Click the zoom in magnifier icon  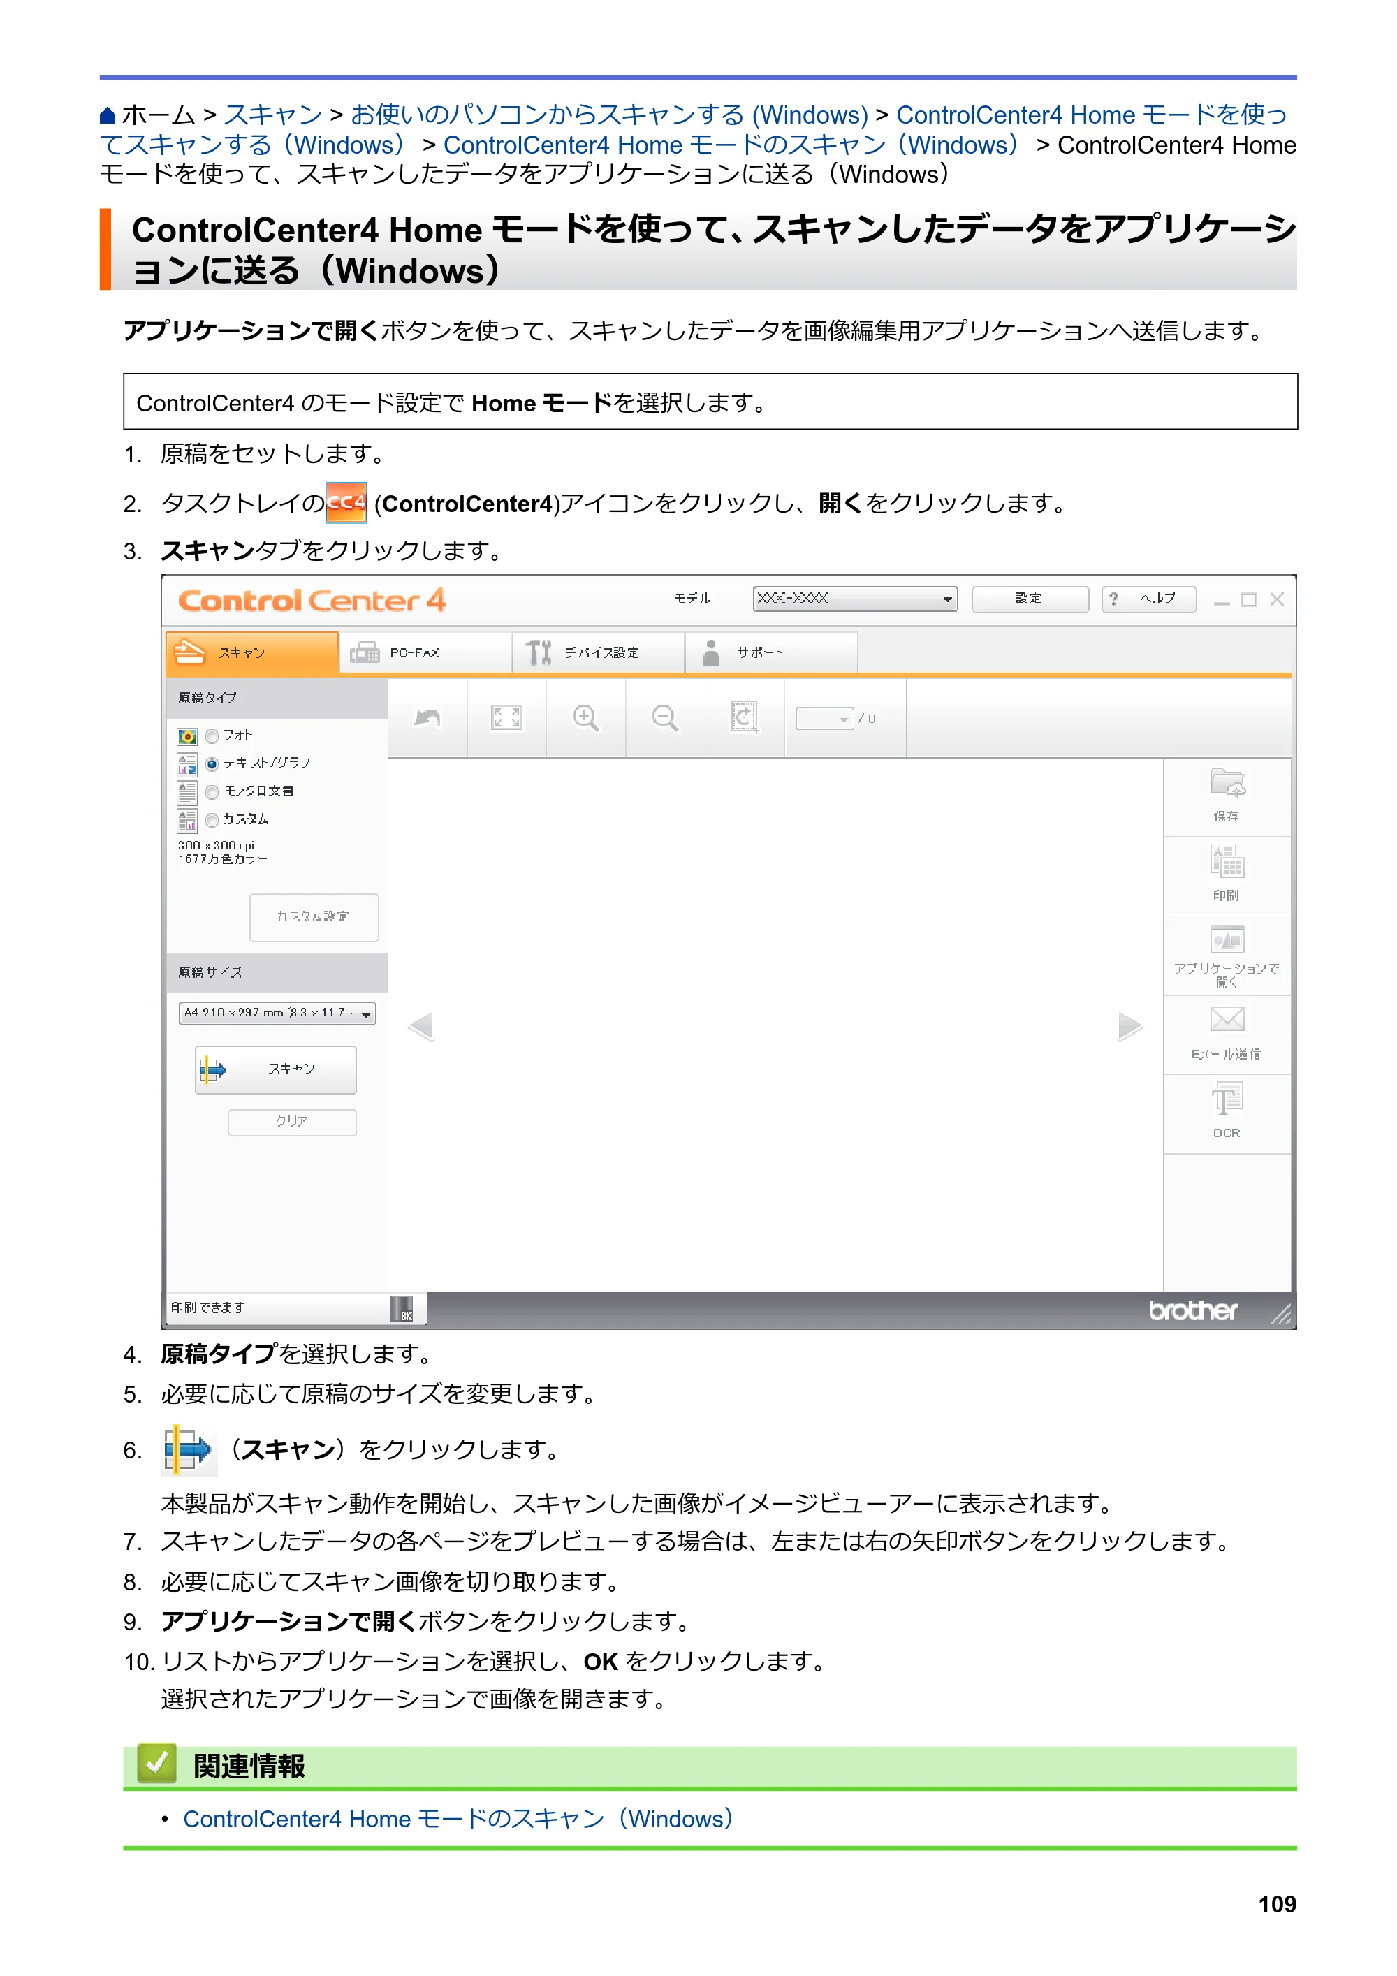click(585, 718)
